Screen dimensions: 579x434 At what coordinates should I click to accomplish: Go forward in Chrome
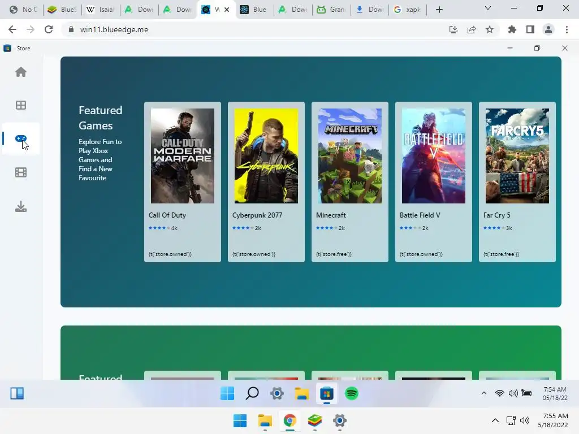tap(31, 29)
